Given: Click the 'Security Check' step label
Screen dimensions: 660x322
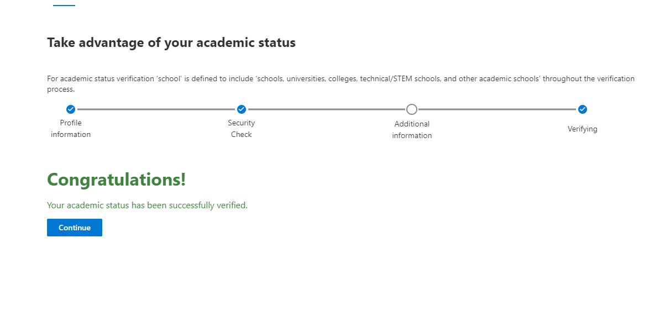Looking at the screenshot, I should tap(241, 129).
